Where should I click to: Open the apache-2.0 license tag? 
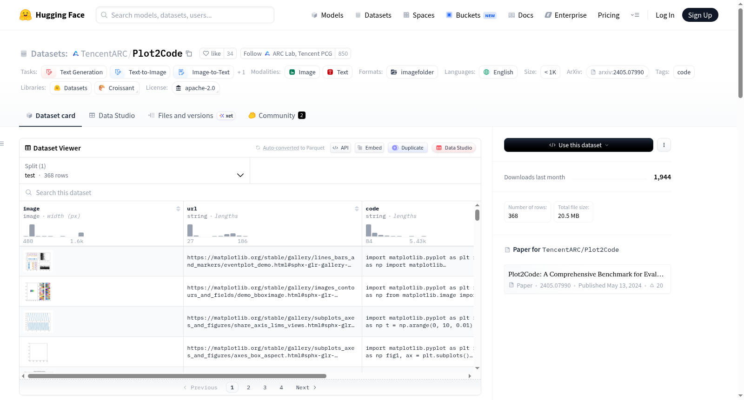click(x=195, y=88)
